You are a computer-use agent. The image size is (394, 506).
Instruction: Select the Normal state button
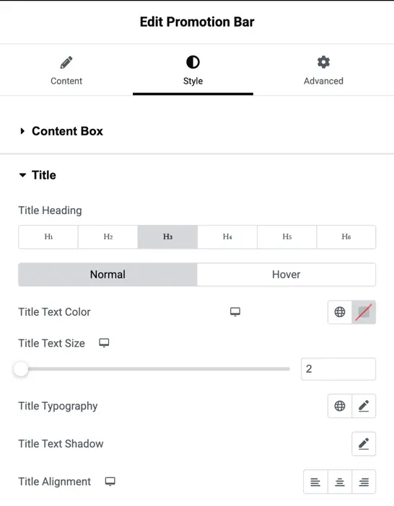point(108,275)
